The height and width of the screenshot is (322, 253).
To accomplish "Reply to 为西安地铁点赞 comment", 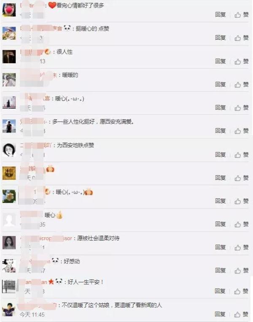I will coord(221,154).
